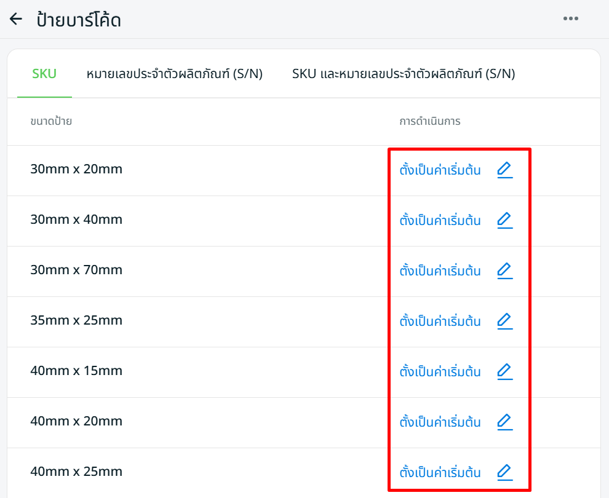The width and height of the screenshot is (609, 498).
Task: Click the 30mm x 20mm size text
Action: pos(76,169)
